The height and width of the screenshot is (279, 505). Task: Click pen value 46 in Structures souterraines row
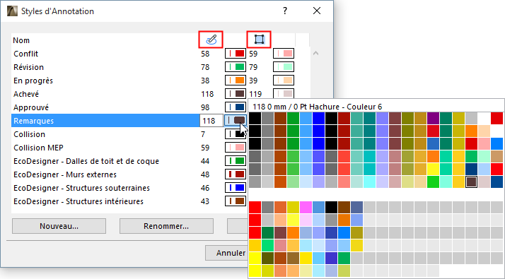pos(205,188)
